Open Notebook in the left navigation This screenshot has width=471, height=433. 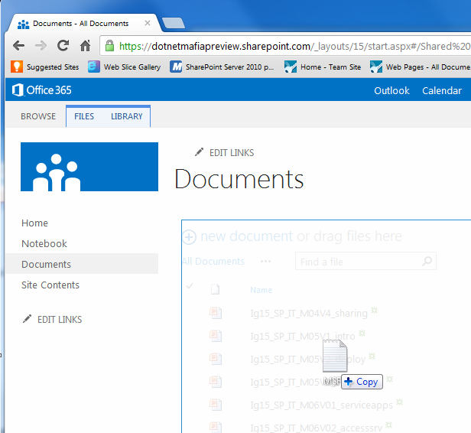point(44,243)
